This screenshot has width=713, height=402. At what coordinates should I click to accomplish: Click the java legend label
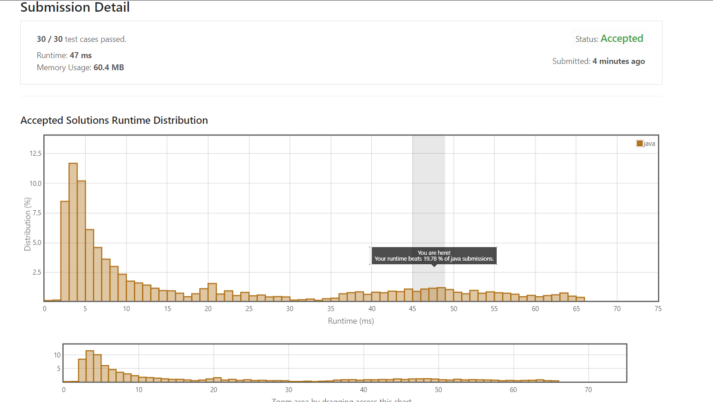(x=649, y=144)
